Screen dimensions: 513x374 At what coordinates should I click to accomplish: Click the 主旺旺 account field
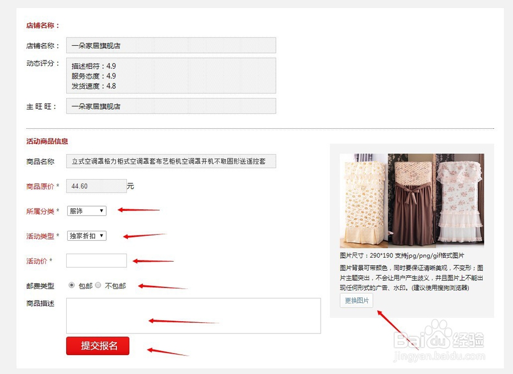(171, 106)
